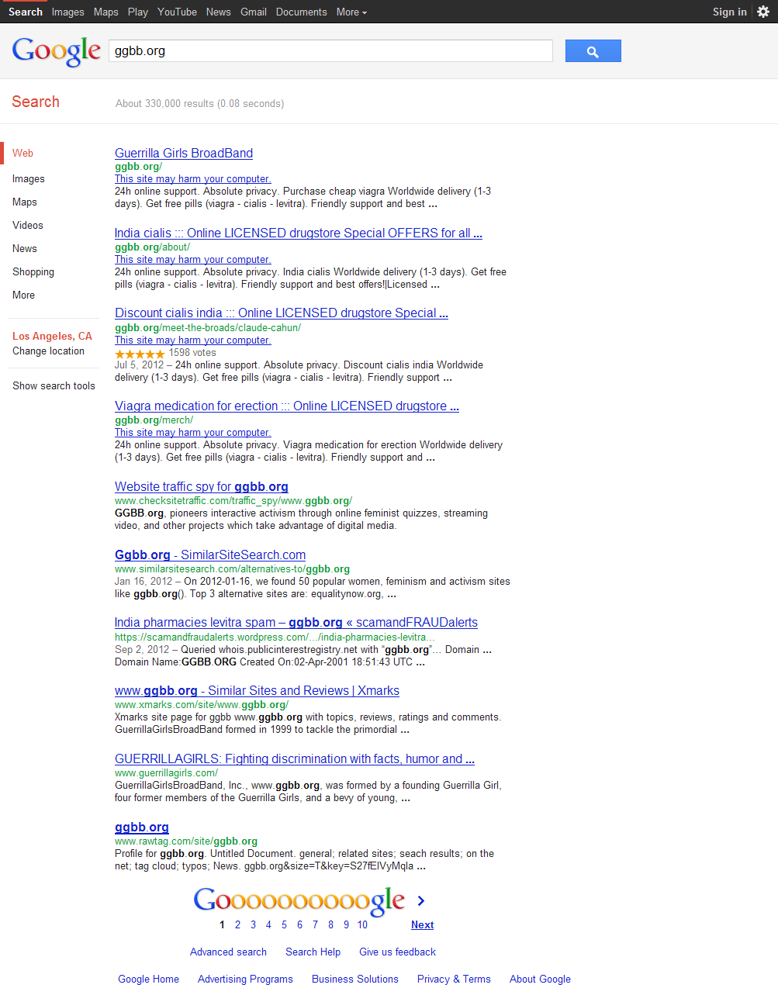Image resolution: width=778 pixels, height=1002 pixels.
Task: Select Shopping filter in sidebar
Action: coord(33,272)
